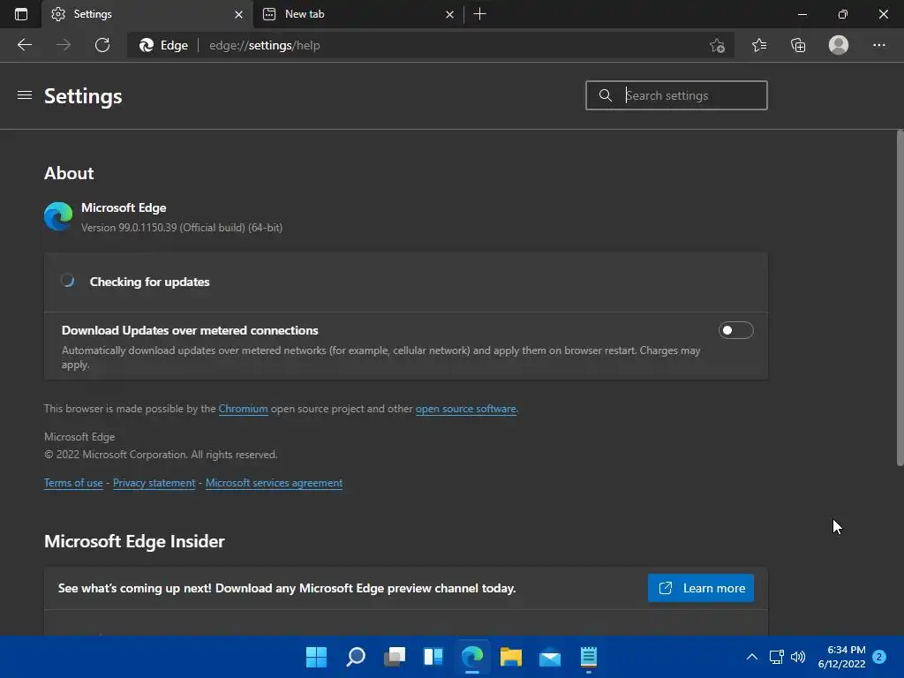The image size is (904, 678).
Task: Click the Edge icon on the taskbar
Action: tap(472, 657)
